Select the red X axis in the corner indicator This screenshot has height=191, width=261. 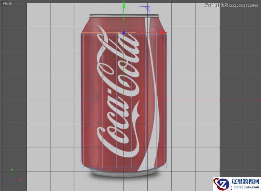pos(20,179)
